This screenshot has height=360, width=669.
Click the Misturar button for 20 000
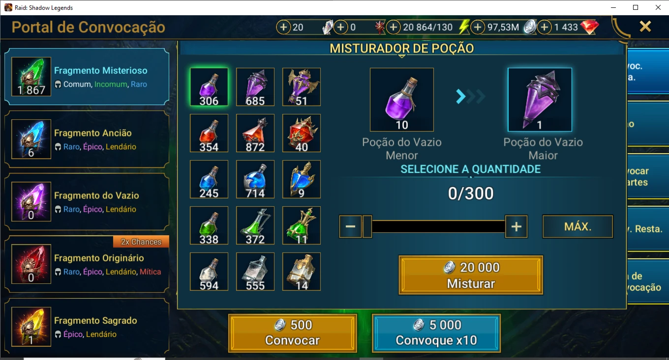tap(471, 275)
